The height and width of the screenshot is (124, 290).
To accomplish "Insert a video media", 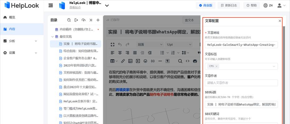I will 138,61.
